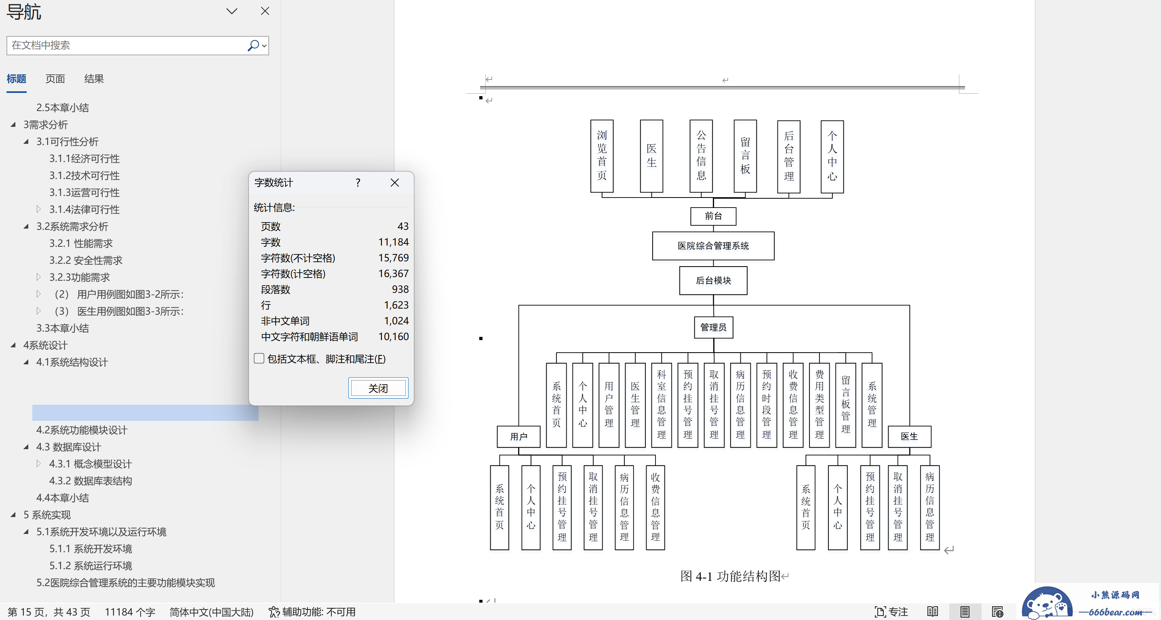Open navigation pane options dropdown arrow
This screenshot has width=1161, height=620.
pyautogui.click(x=232, y=11)
